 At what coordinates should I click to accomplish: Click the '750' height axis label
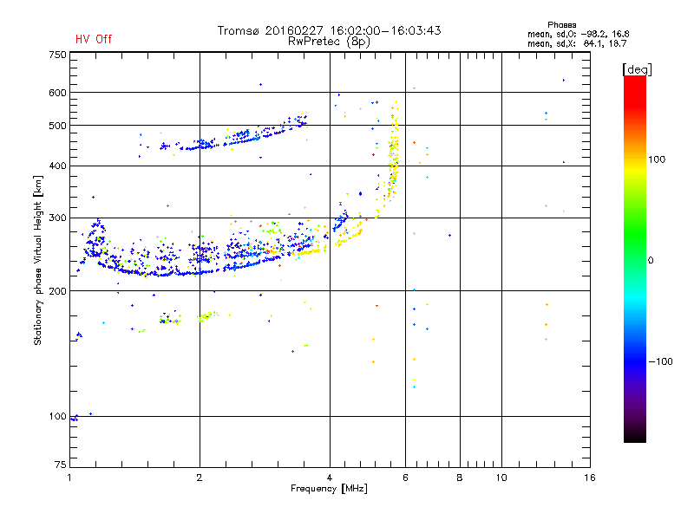(x=57, y=55)
